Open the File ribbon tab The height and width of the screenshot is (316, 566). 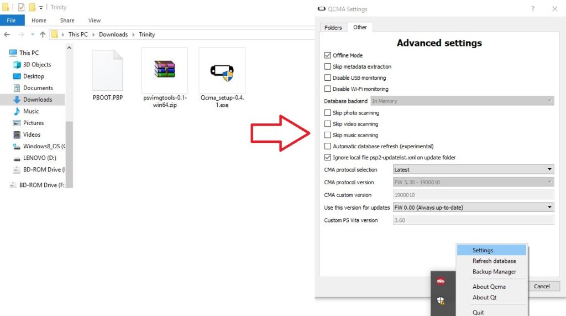12,20
